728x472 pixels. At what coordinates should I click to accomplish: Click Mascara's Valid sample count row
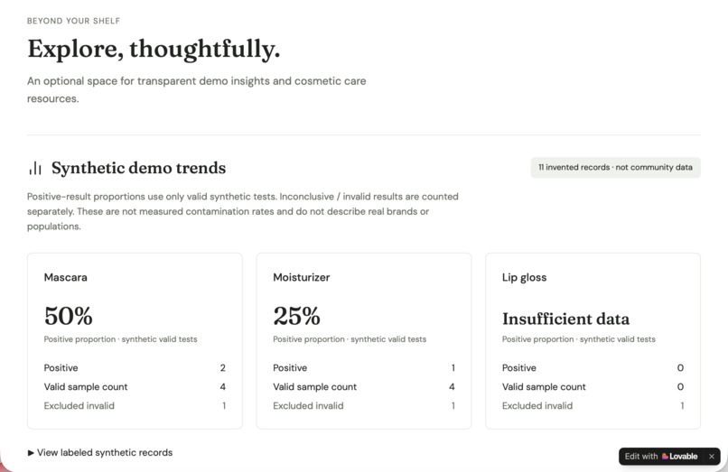(135, 386)
